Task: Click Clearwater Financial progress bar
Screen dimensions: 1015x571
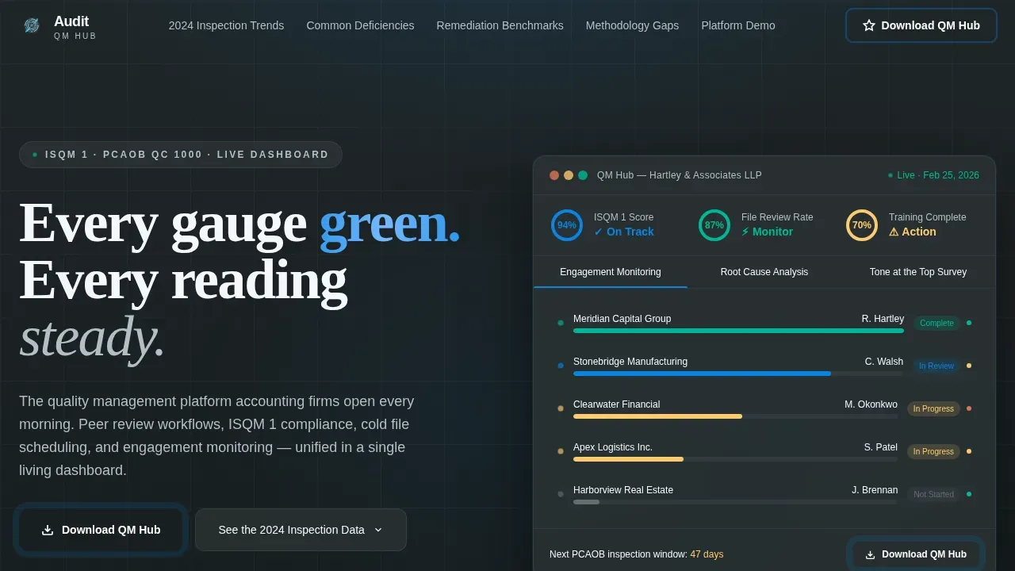Action: pyautogui.click(x=735, y=416)
